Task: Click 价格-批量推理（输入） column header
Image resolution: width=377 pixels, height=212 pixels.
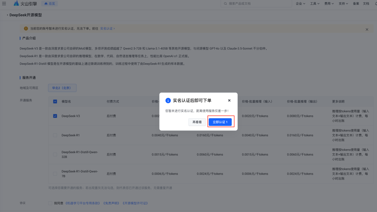Action: (x=257, y=101)
